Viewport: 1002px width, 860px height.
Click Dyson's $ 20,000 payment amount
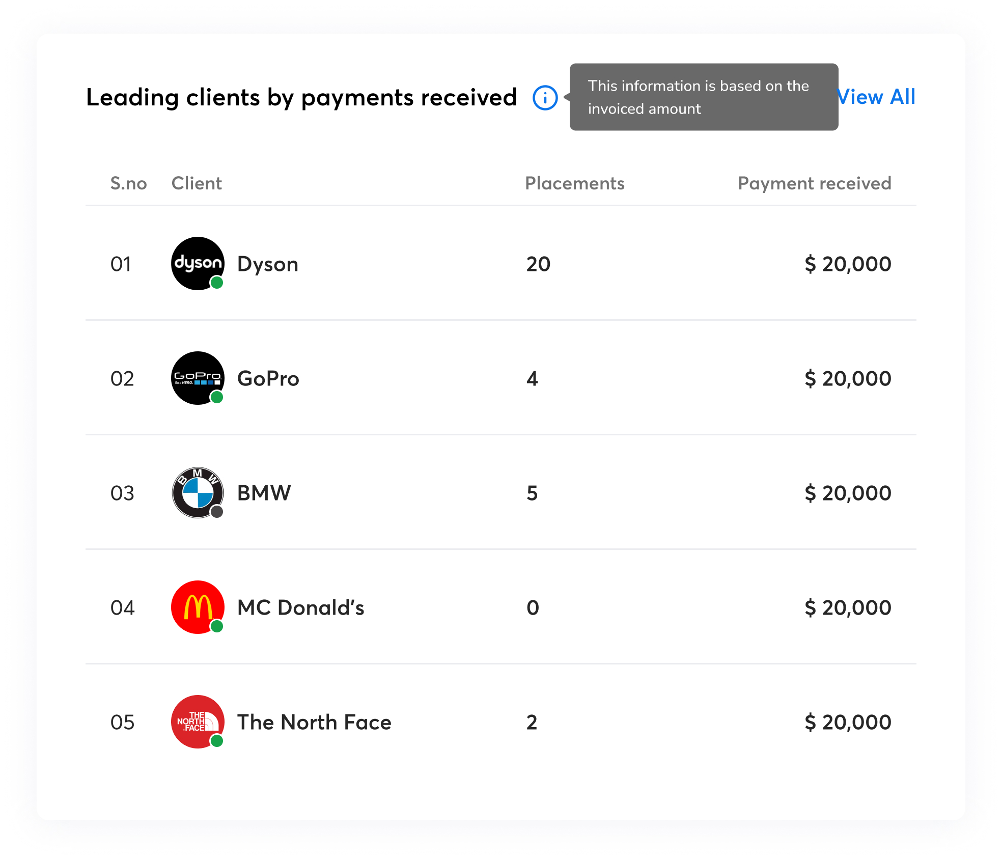(848, 264)
